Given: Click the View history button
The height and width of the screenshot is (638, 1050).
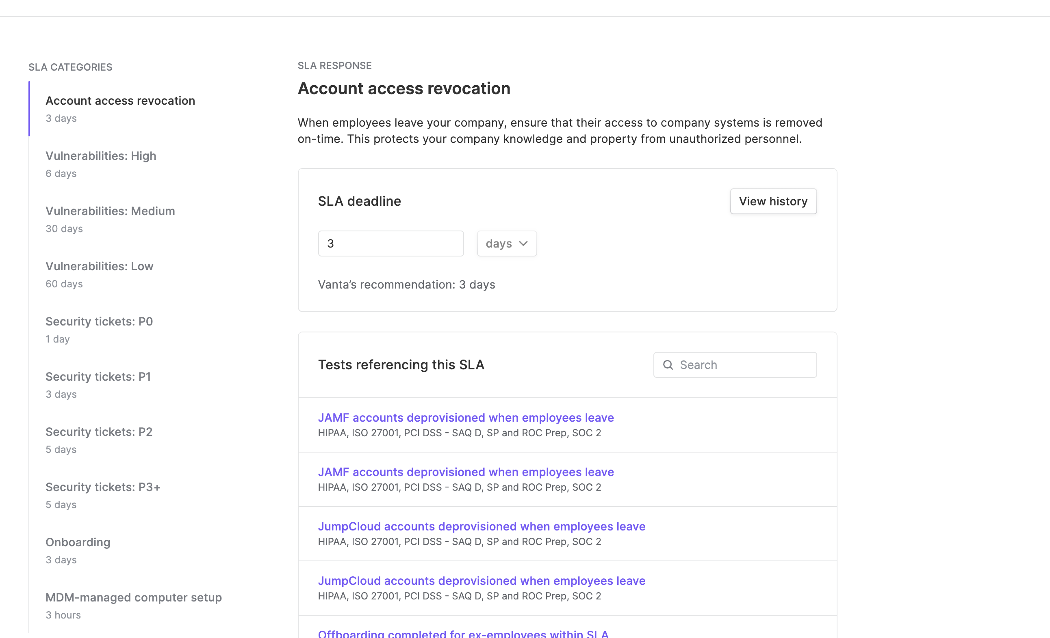Looking at the screenshot, I should [773, 201].
